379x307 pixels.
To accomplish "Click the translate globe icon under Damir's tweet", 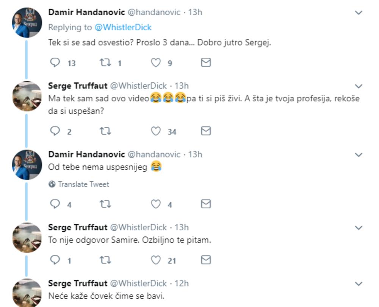I will [x=51, y=184].
